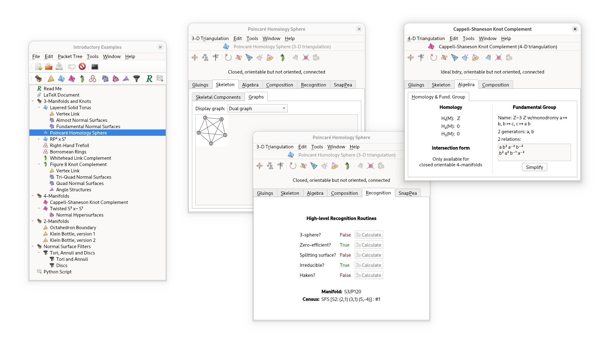The height and width of the screenshot is (341, 607).
Task: Click the red delete packet icon
Action: [x=82, y=67]
